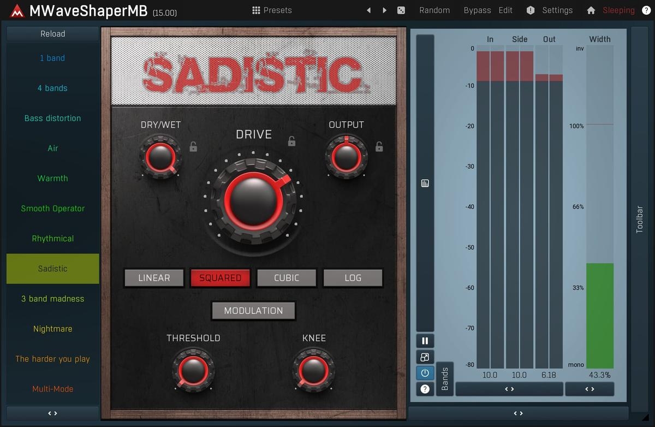Toggle the lock beside DRY/WET knob
This screenshot has width=655, height=427.
[193, 146]
